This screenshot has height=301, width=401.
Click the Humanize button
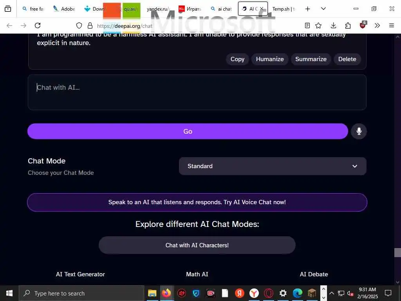click(x=270, y=59)
